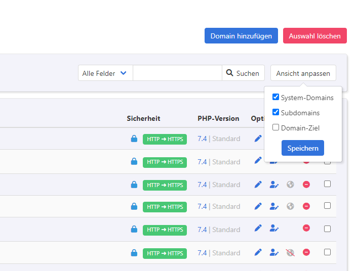Tick the selection checkbox in the last row
Viewport: 355px width, 271px height.
327,252
